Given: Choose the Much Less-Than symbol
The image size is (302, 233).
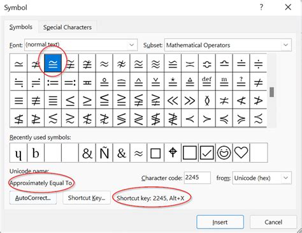Looking at the screenshot, I should pos(173,100).
